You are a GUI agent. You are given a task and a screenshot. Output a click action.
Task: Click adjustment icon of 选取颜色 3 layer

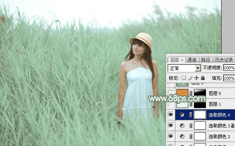click(182, 136)
